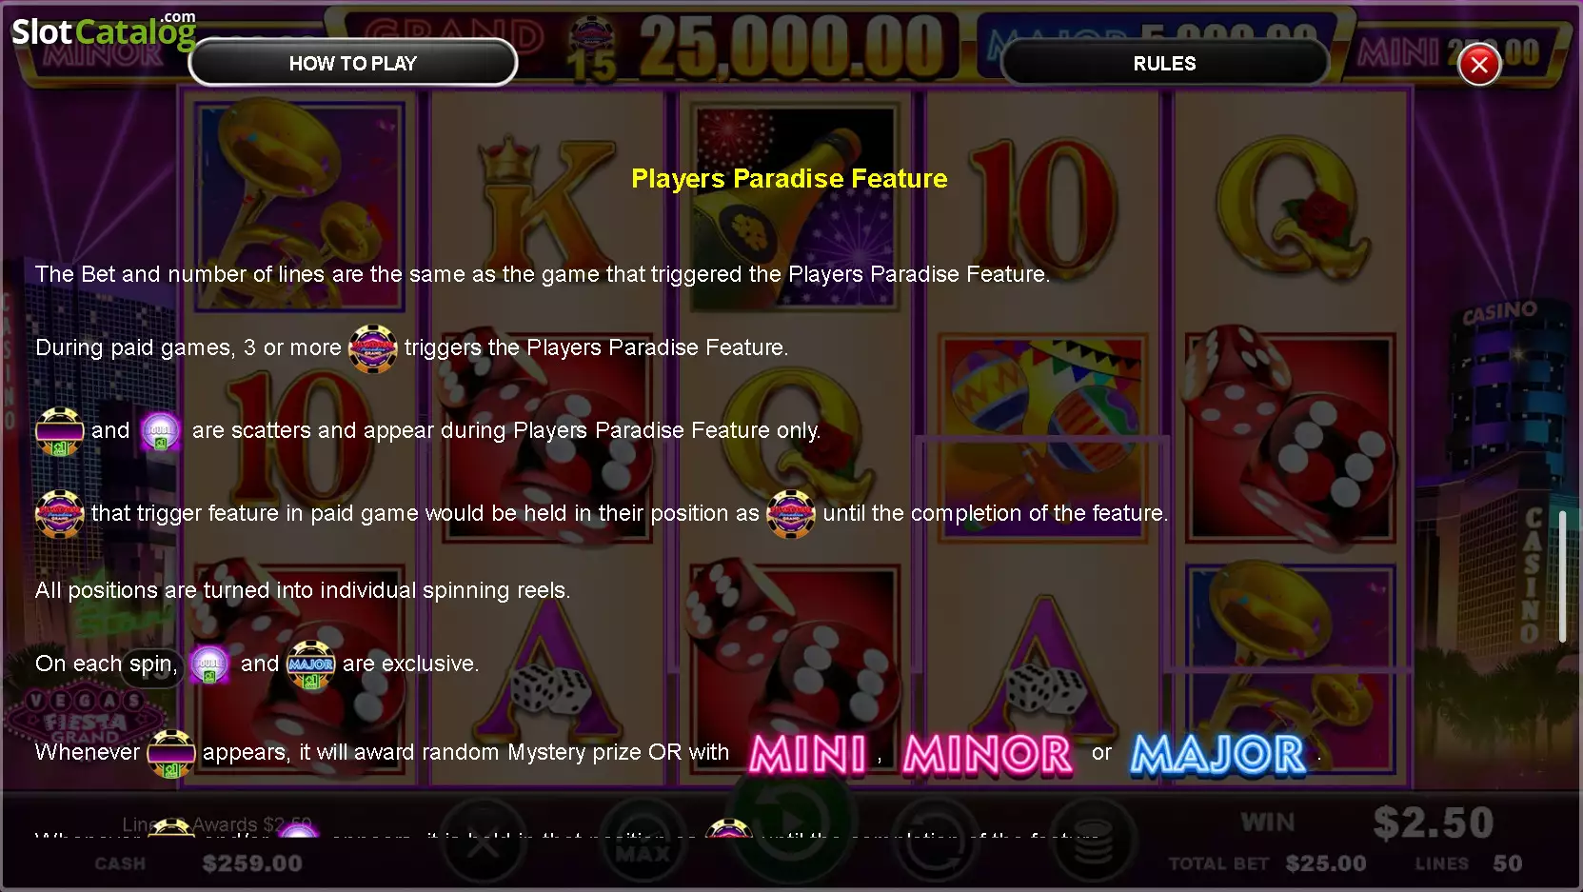
Task: Click the TOTAL BET $25.00 display
Action: [1267, 863]
